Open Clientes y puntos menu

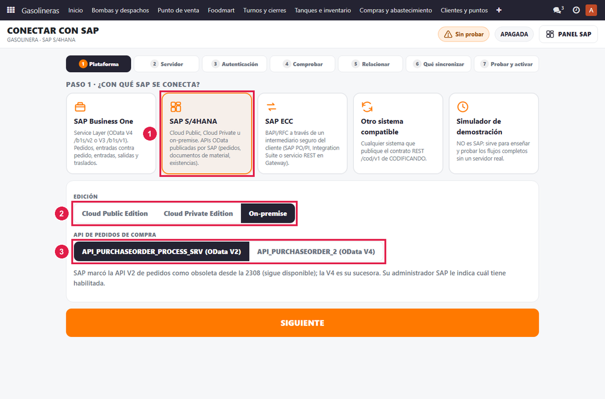click(464, 10)
